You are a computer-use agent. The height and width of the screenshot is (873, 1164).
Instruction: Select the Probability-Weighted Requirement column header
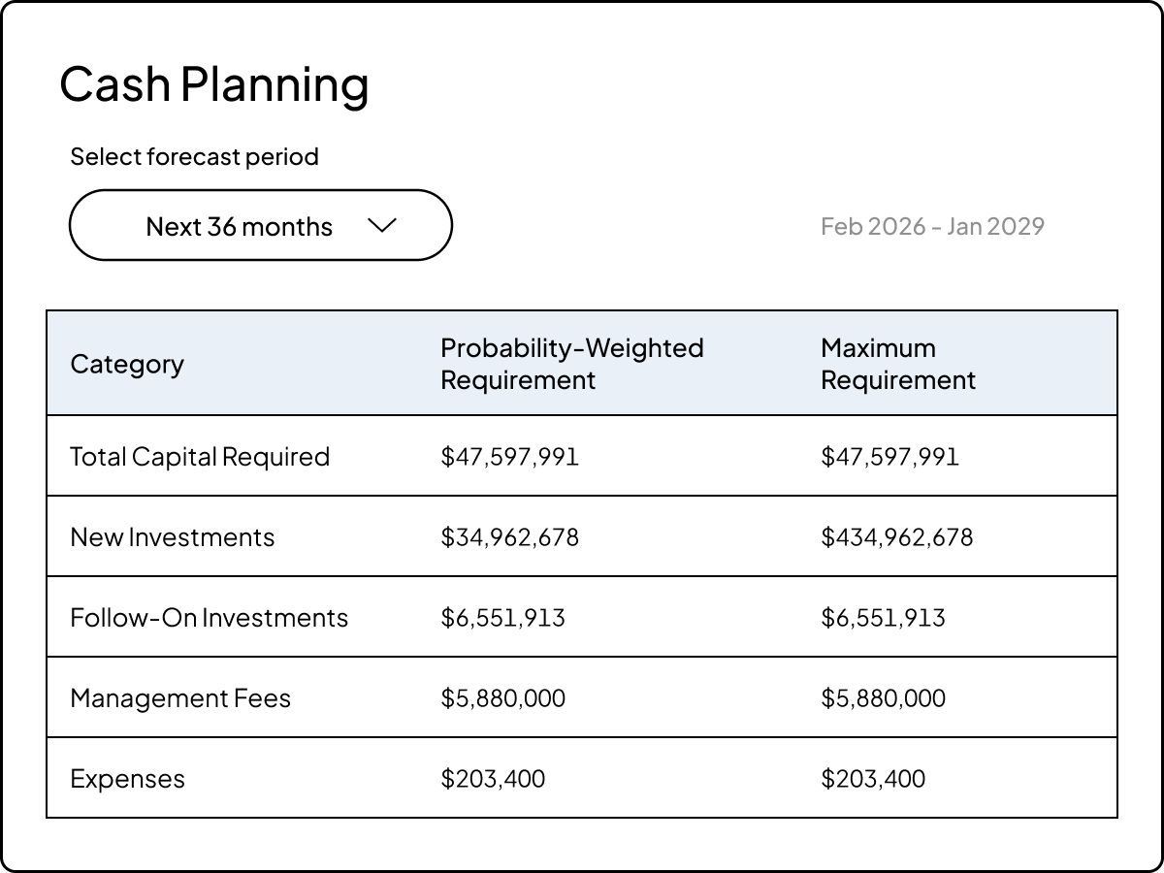(572, 364)
